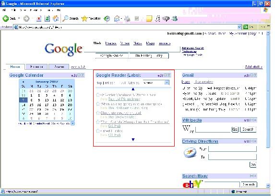Show previous reader items with up arrow

133,89
